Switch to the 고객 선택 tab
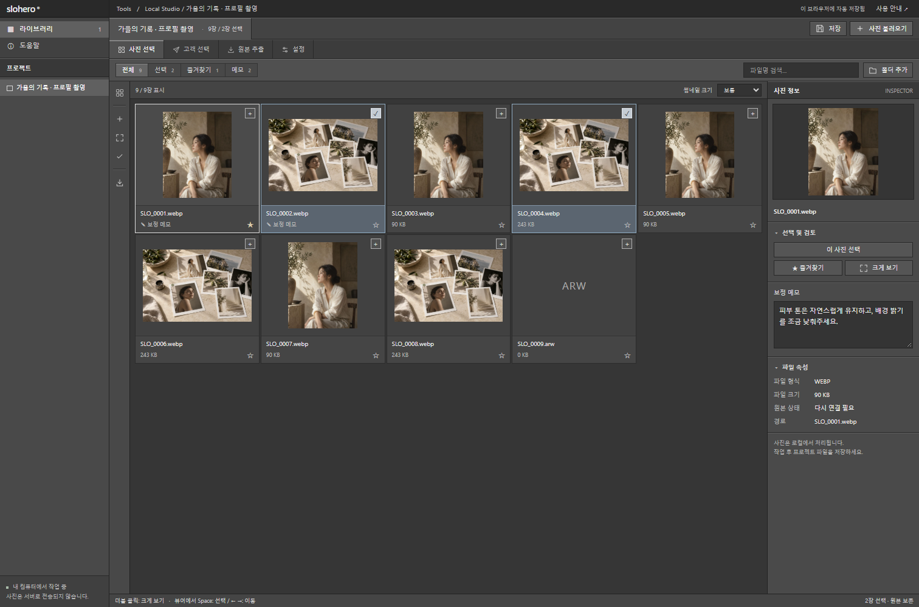The width and height of the screenshot is (919, 607). click(191, 49)
